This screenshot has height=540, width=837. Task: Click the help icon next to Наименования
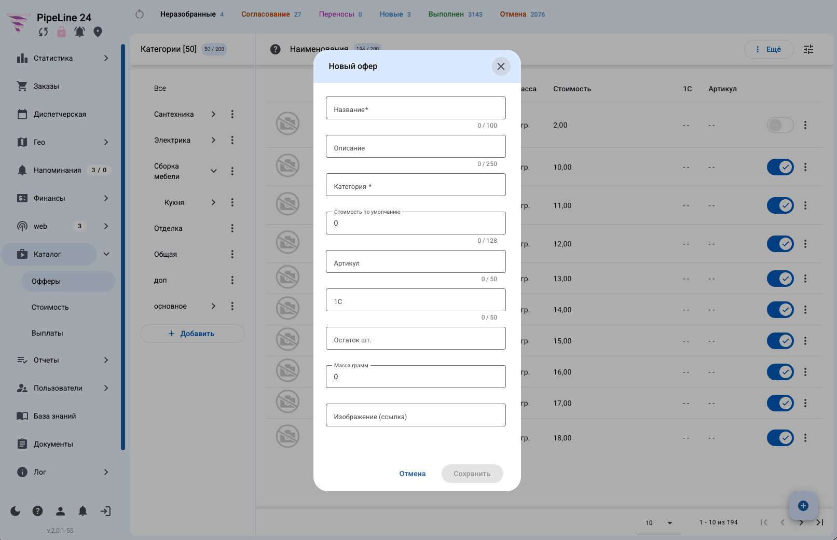tap(276, 49)
